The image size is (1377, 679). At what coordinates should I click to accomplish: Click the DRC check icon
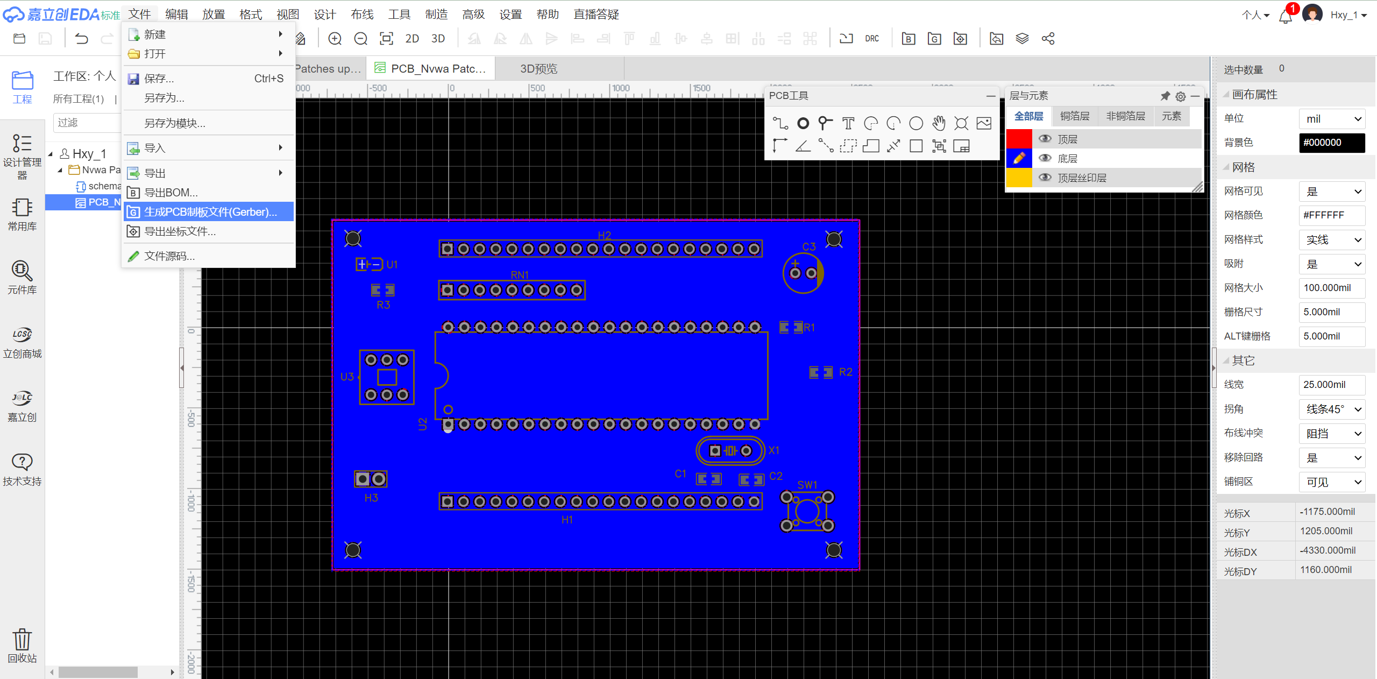872,39
